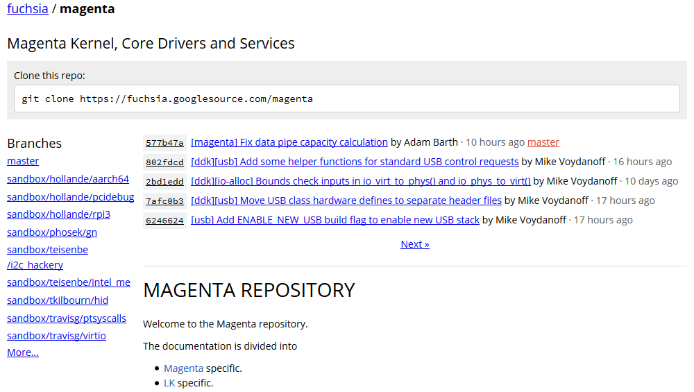Open the sandbox/teisenbe/intel_me branch
The width and height of the screenshot is (694, 392).
(x=69, y=282)
